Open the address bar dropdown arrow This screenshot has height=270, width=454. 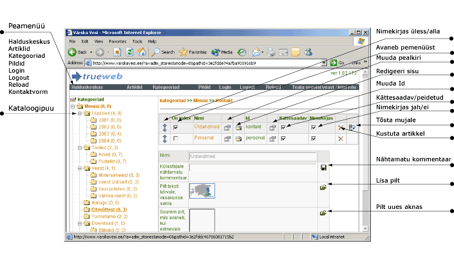pos(325,63)
